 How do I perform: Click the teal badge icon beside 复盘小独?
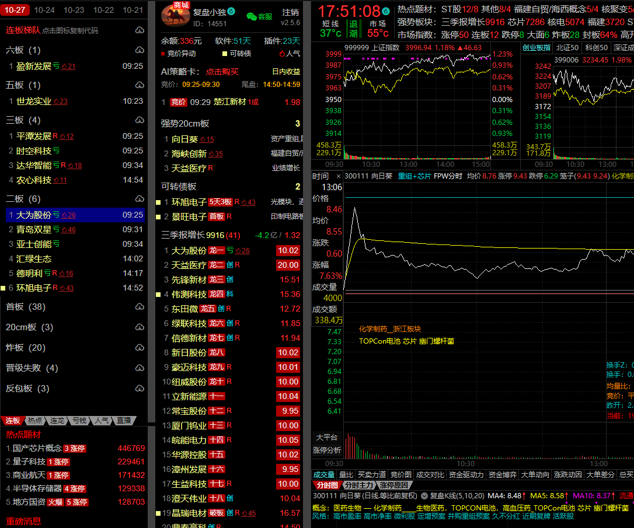tap(231, 11)
